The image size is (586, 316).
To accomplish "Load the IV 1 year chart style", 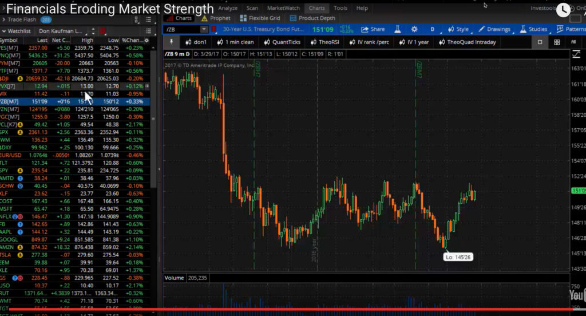I will tap(414, 42).
